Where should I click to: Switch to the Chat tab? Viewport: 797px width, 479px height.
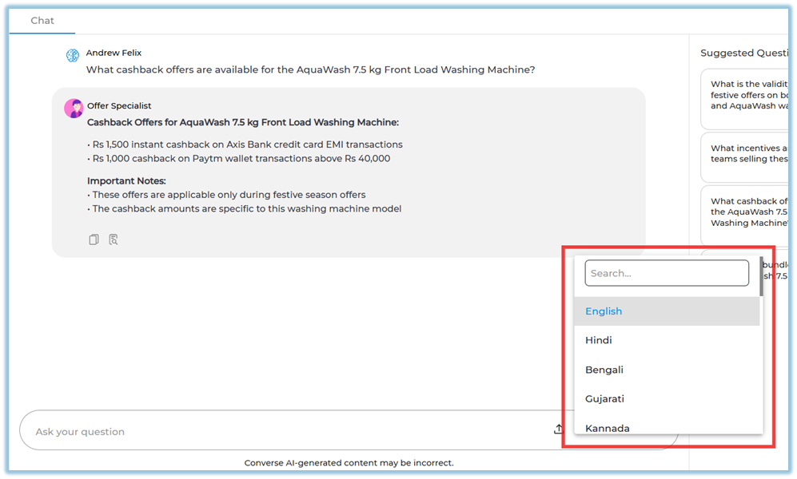point(42,21)
